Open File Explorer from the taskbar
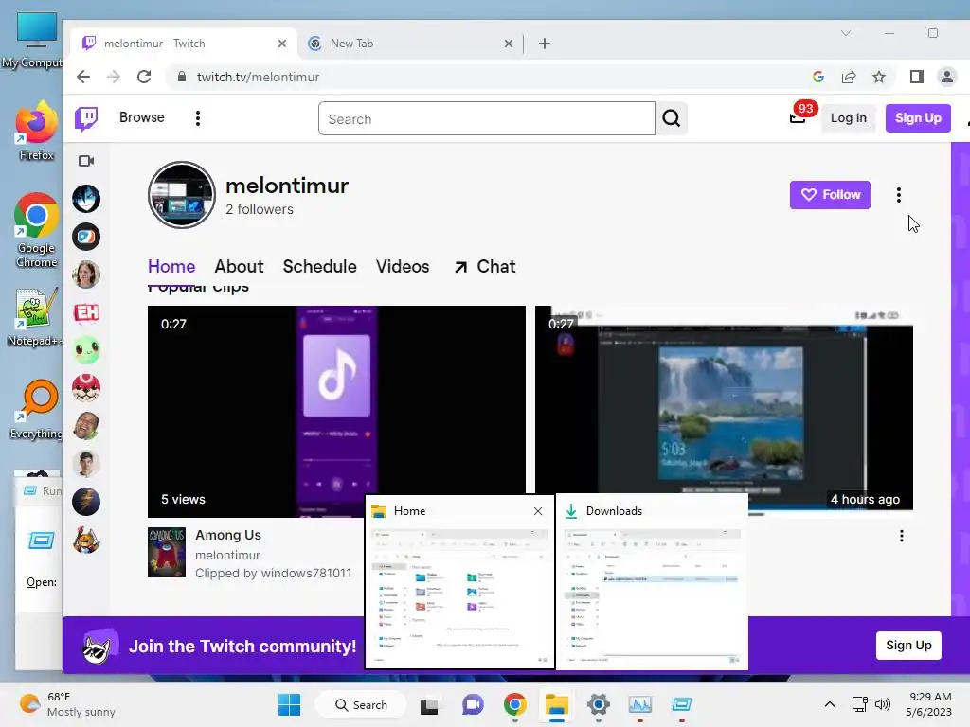Screen dimensions: 970x727 point(557,704)
